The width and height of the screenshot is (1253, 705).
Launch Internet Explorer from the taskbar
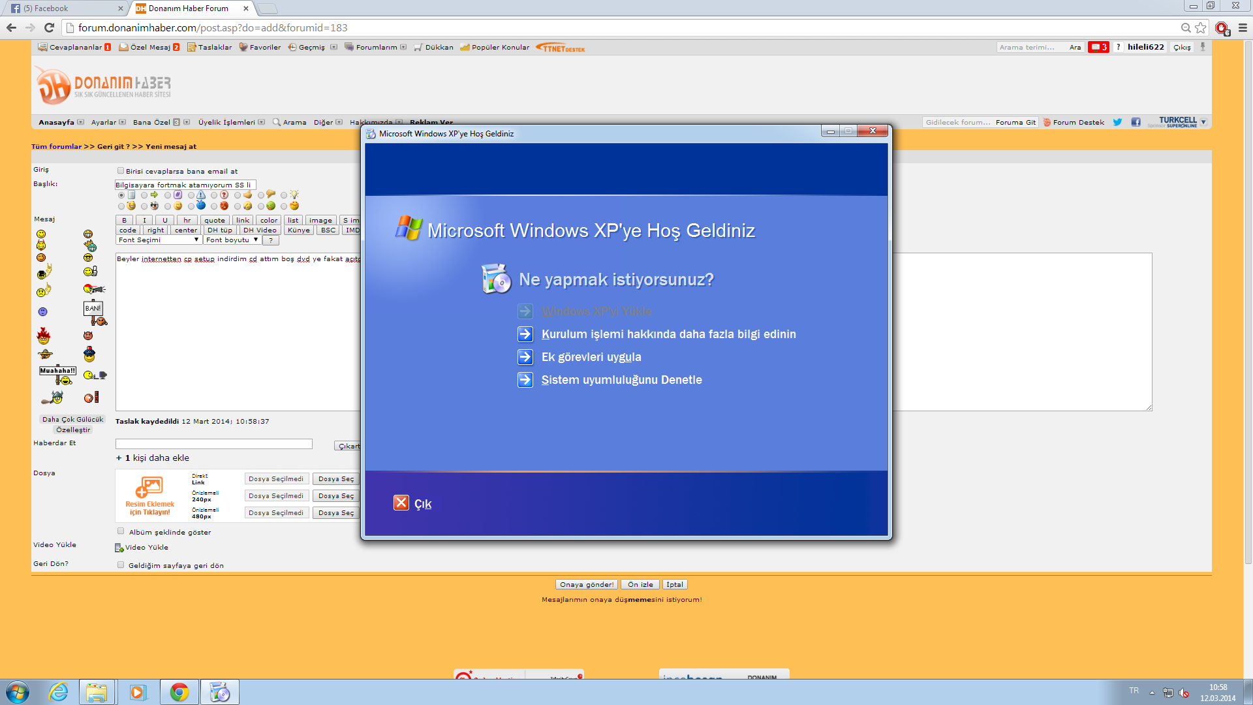[59, 692]
